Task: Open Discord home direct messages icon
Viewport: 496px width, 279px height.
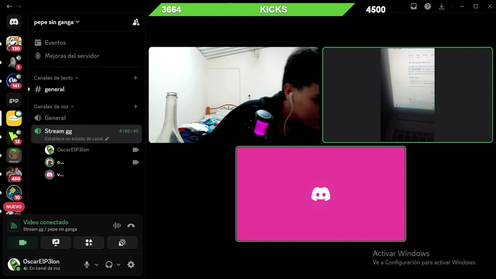Action: [x=14, y=22]
